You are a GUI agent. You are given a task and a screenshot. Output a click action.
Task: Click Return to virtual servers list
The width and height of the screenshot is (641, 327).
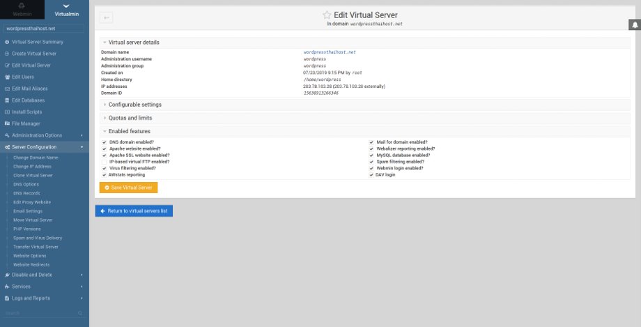[x=134, y=211]
